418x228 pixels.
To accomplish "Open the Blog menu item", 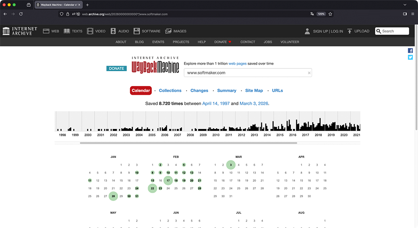I will [x=139, y=42].
